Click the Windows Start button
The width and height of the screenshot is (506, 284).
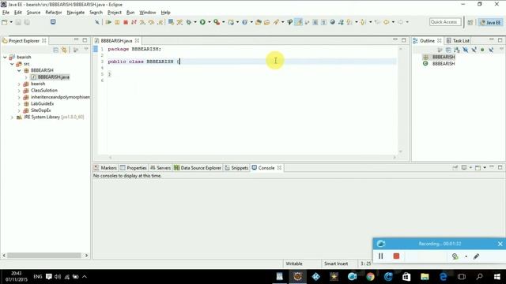coord(497,277)
